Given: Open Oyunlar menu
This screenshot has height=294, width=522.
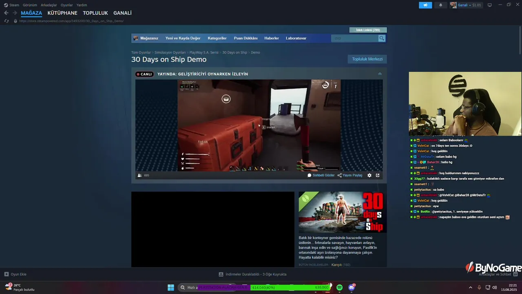Looking at the screenshot, I should [67, 5].
